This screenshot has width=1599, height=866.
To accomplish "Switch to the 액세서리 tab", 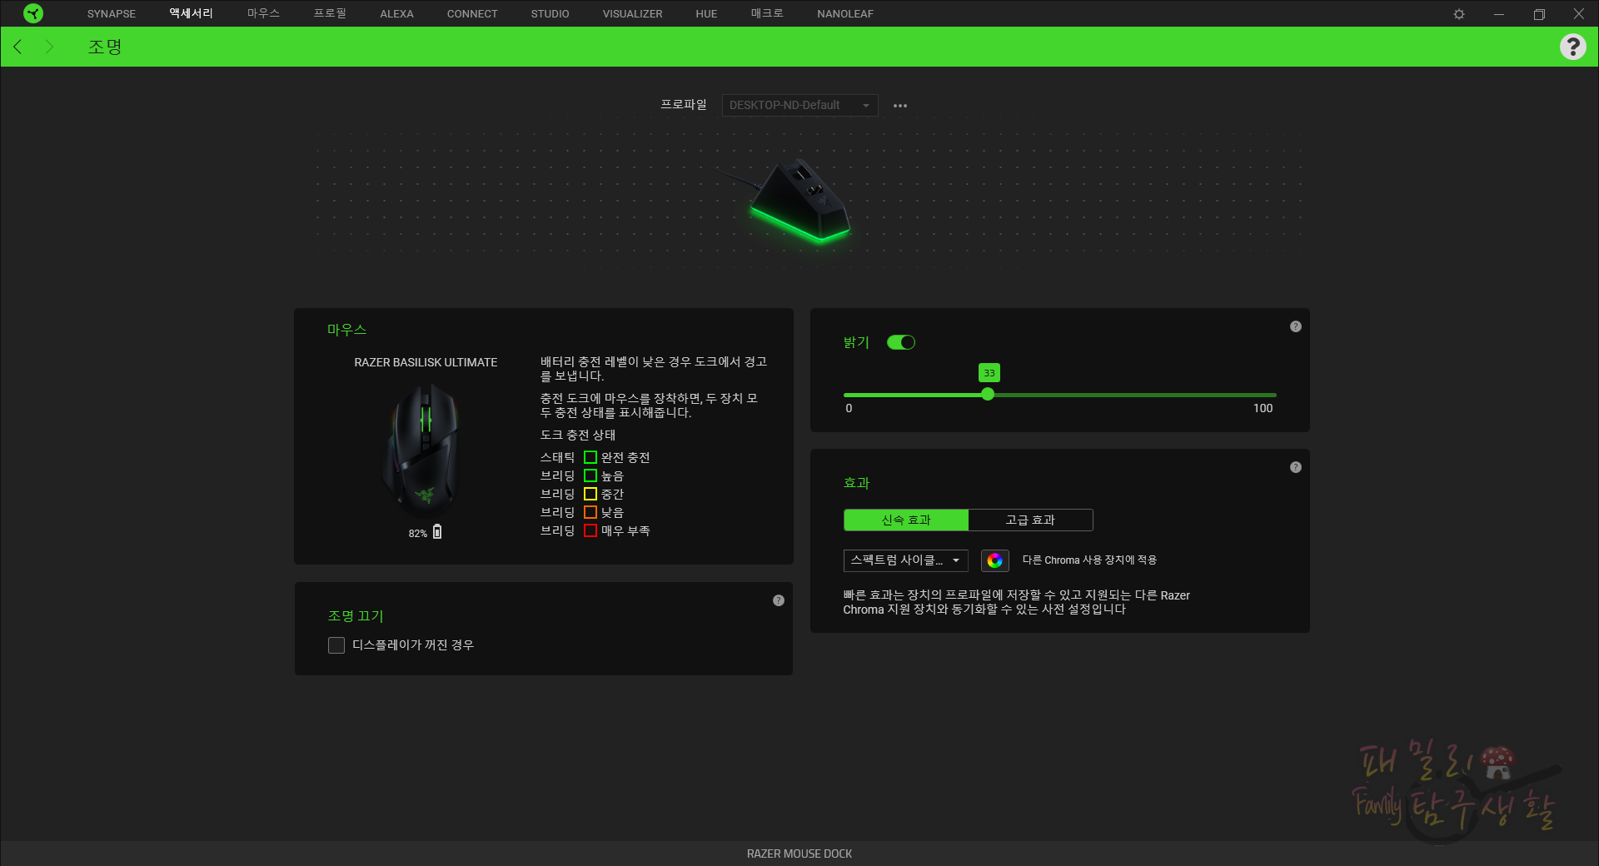I will [x=192, y=13].
